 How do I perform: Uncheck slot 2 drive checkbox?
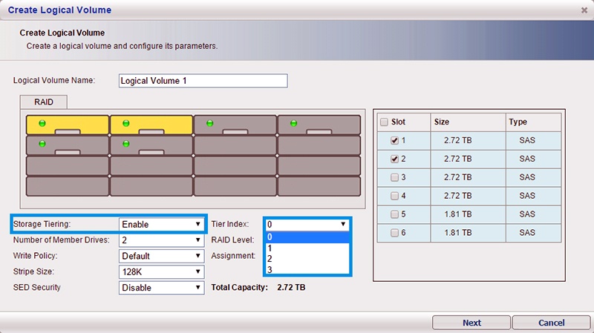(394, 159)
